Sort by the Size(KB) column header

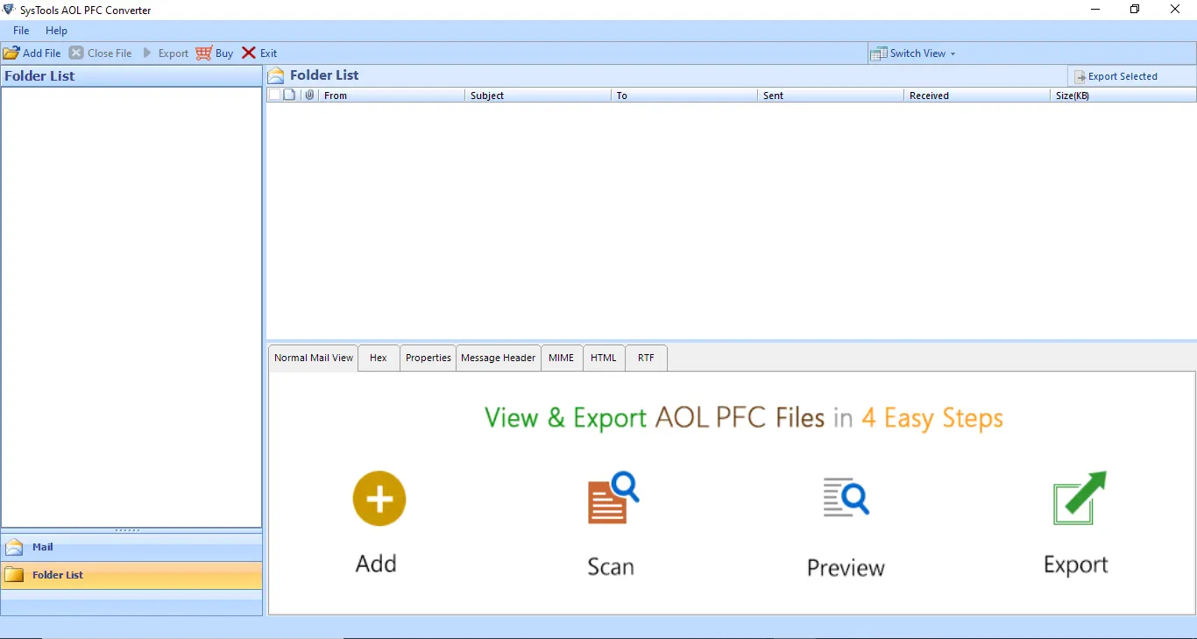pyautogui.click(x=1123, y=96)
